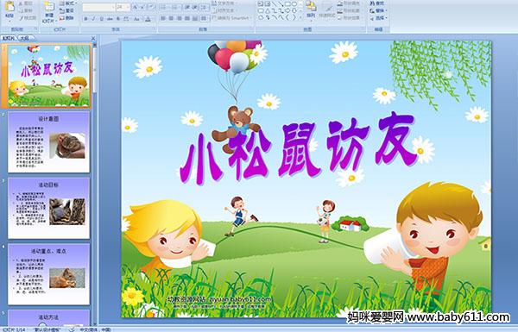Click the Replace (替换) button
The image size is (518, 332).
pyautogui.click(x=377, y=10)
